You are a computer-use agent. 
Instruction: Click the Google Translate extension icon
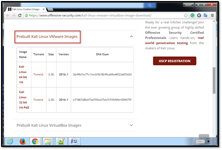tap(205, 15)
